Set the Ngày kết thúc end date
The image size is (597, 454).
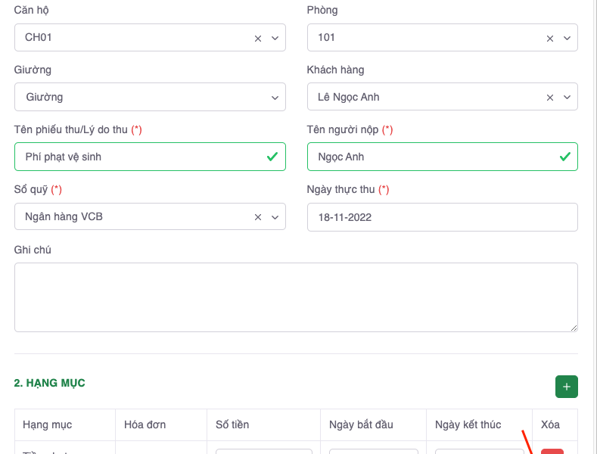point(478,451)
